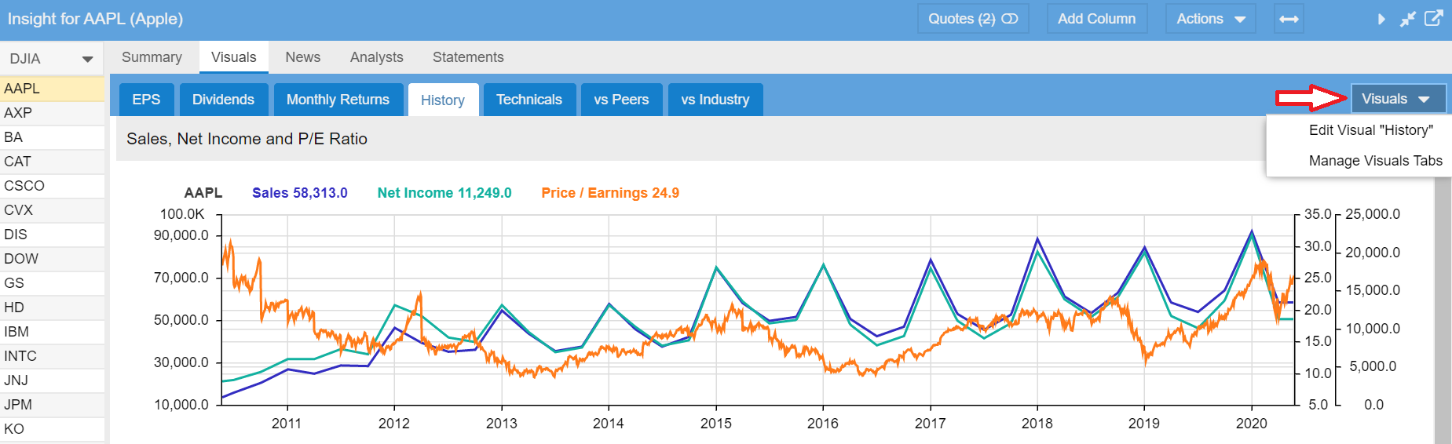Switch to the Summary tab

[x=152, y=57]
